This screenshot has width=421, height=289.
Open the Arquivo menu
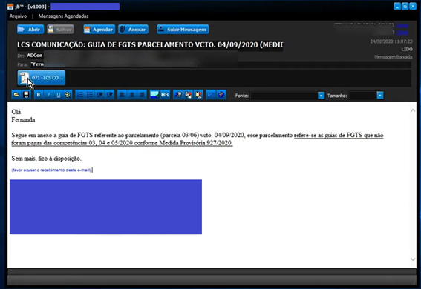click(18, 16)
